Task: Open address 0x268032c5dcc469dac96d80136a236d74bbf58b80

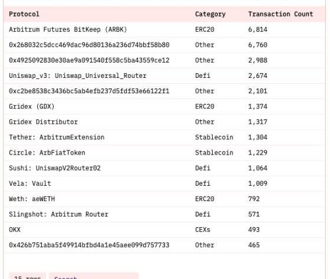Action: (x=89, y=45)
